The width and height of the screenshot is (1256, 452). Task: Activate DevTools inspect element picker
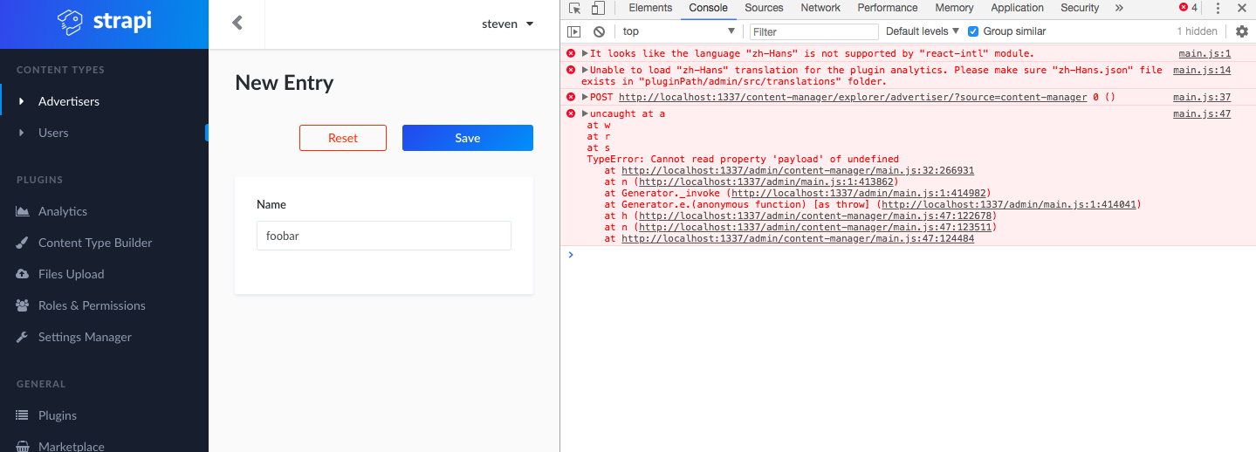[574, 8]
